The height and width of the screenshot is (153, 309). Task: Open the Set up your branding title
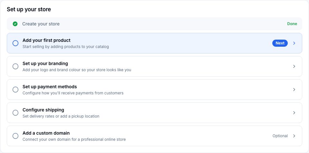coord(45,63)
